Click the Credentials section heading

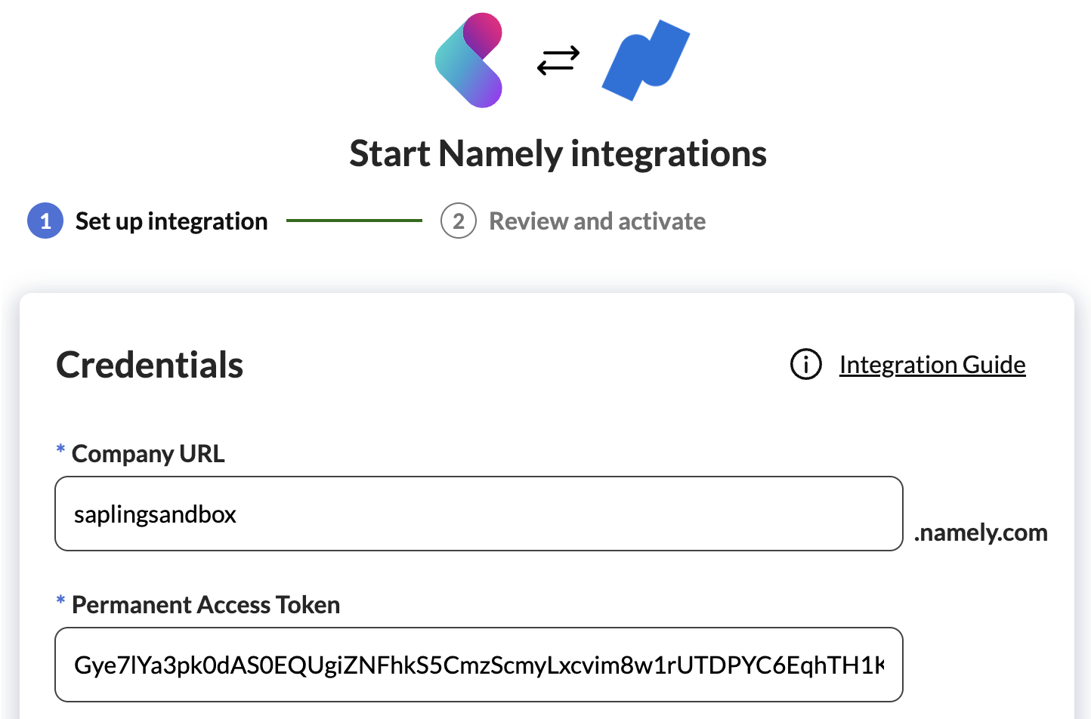point(150,365)
